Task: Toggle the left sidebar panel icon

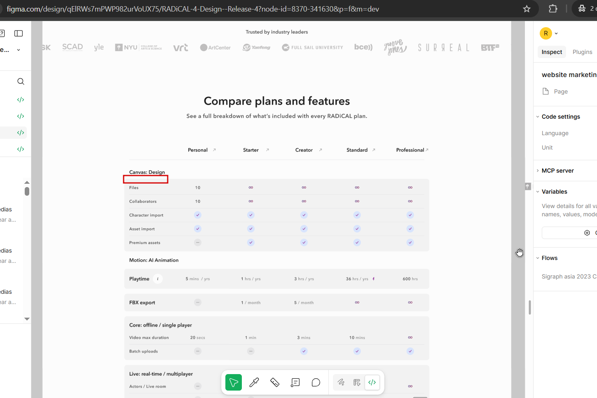Action: coord(19,33)
